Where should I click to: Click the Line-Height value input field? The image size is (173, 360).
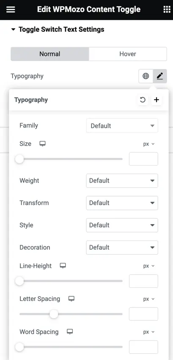pos(143,281)
